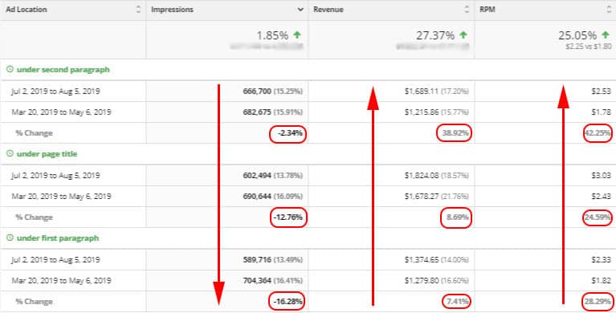Sort by Ad Location column arrows
616x313 pixels.
tap(138, 10)
